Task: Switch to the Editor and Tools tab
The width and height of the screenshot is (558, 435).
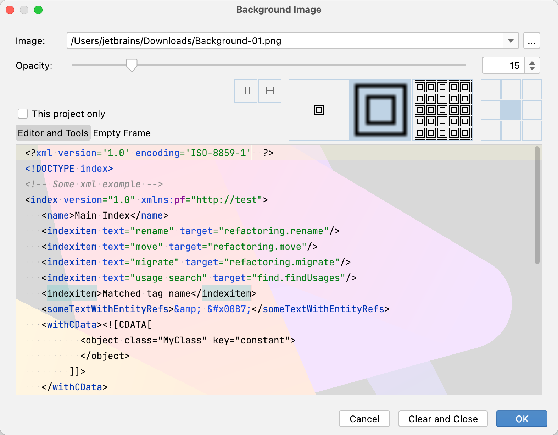Action: click(53, 133)
